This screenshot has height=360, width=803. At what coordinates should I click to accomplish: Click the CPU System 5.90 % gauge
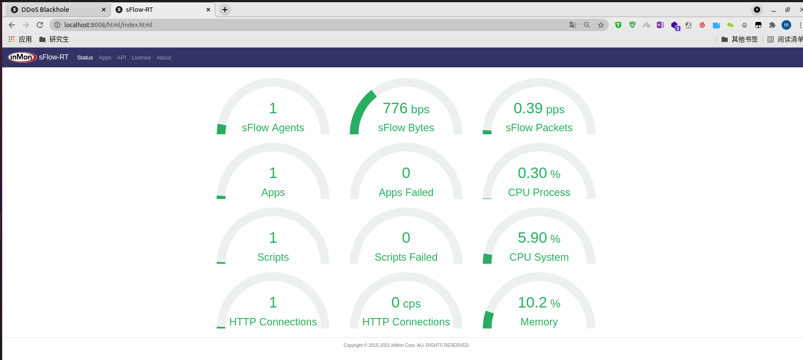point(539,236)
